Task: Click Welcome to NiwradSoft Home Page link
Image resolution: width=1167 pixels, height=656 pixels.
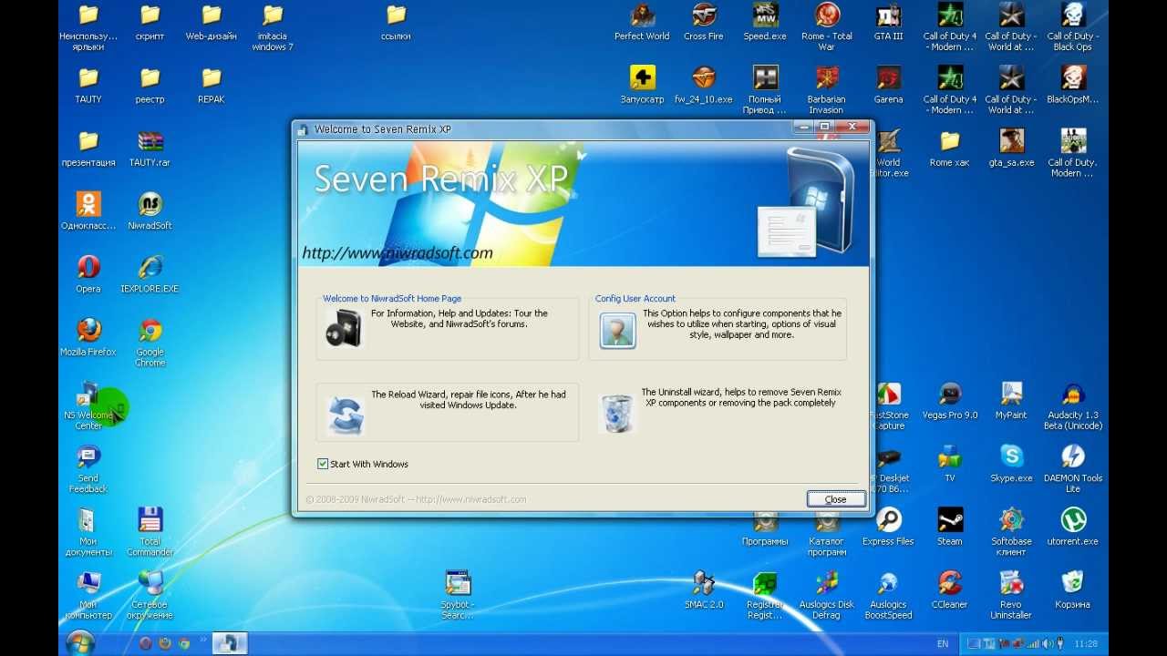Action: point(392,298)
